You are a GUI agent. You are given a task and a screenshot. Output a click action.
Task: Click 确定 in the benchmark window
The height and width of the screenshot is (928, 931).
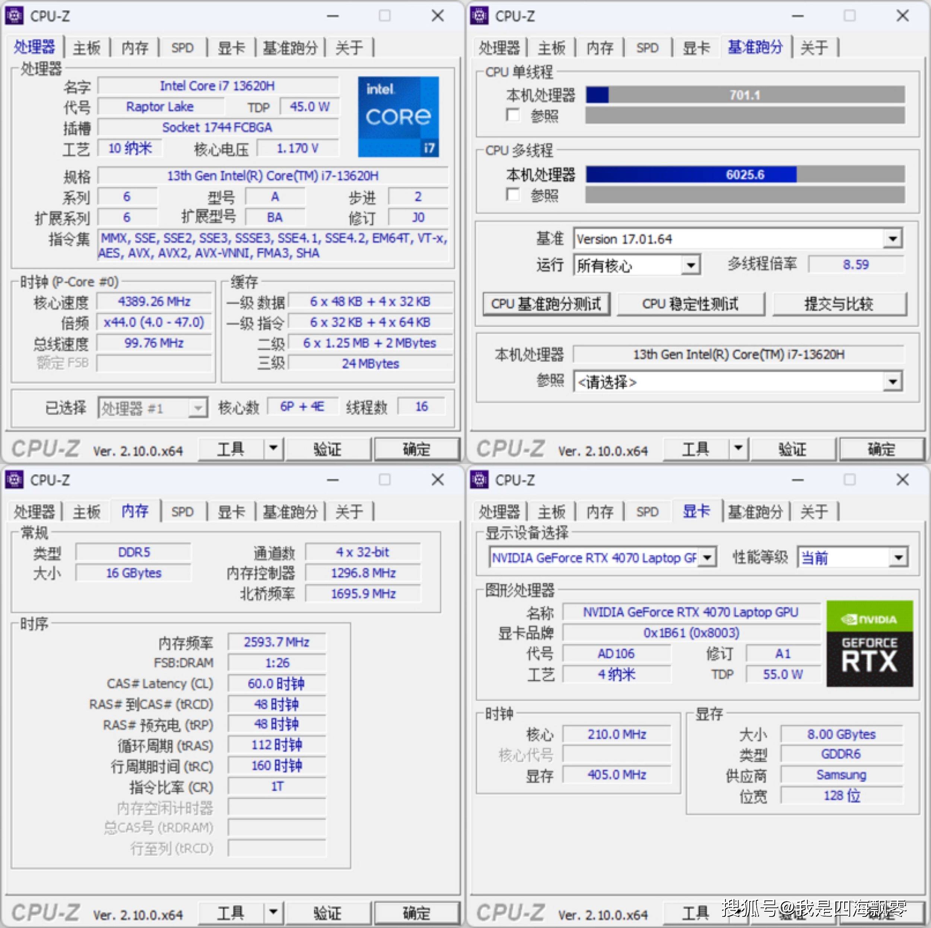pyautogui.click(x=881, y=449)
